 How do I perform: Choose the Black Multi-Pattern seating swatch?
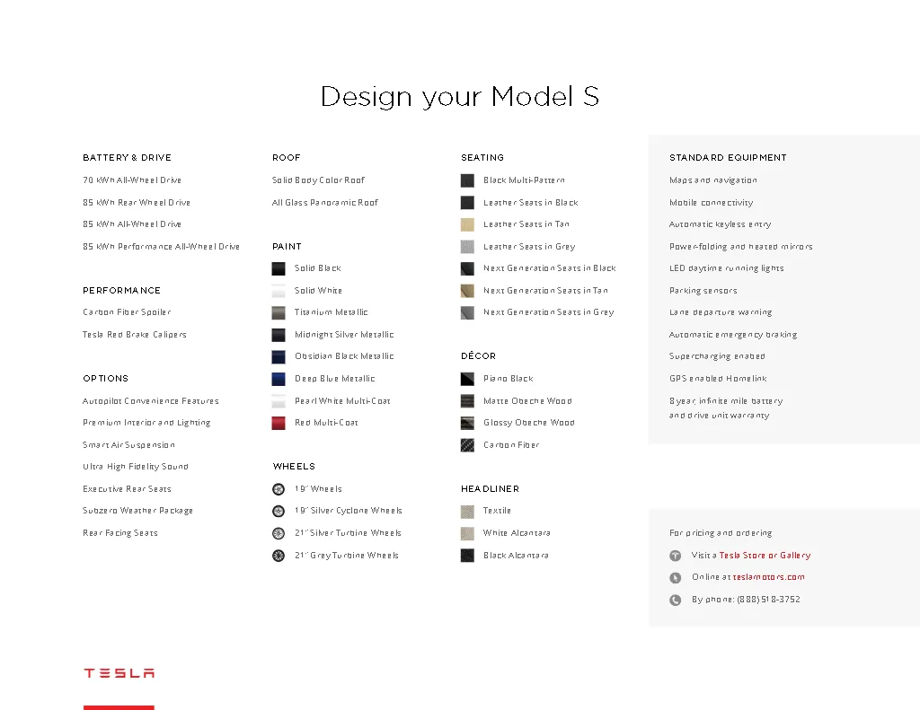[x=467, y=180]
